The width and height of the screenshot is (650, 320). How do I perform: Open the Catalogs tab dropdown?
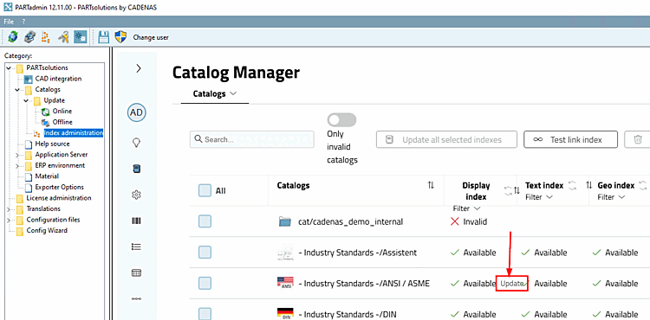215,94
